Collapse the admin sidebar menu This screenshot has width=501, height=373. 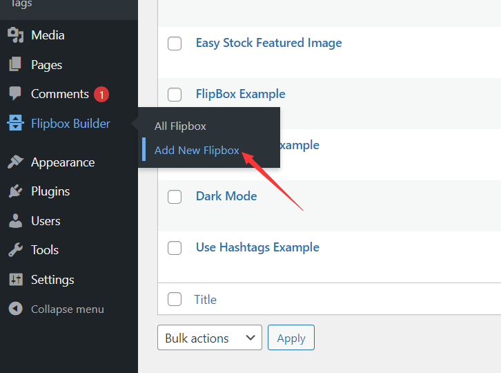click(69, 309)
